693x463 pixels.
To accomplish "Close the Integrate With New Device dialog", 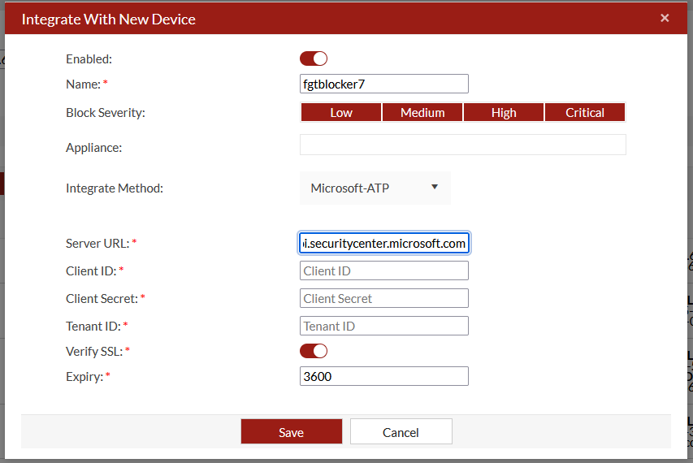I will pos(665,18).
